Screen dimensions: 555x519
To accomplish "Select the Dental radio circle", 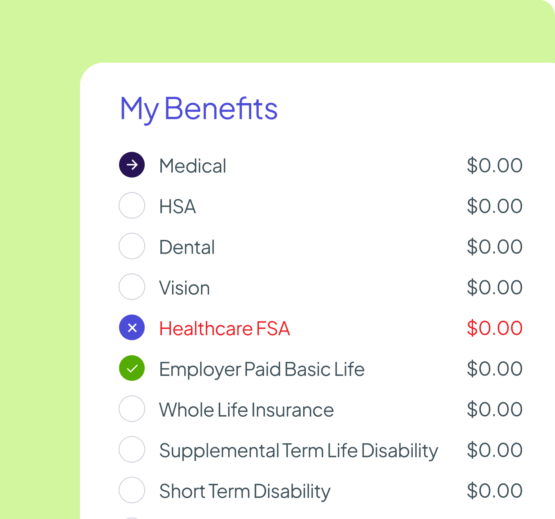I will [x=132, y=246].
